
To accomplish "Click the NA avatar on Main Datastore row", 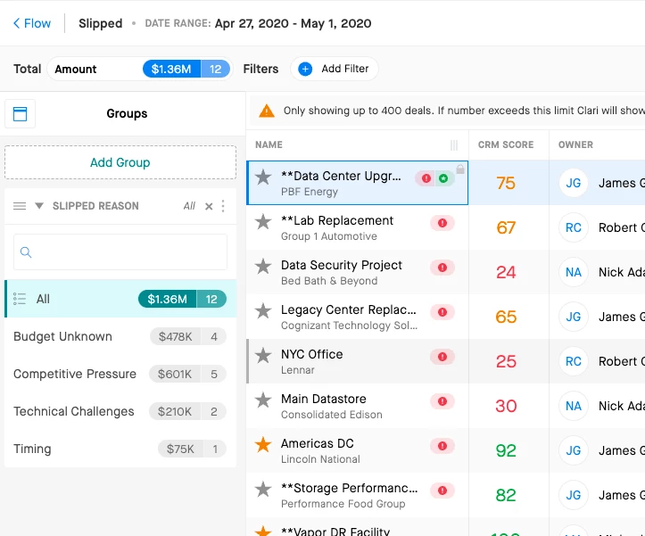I will 574,406.
